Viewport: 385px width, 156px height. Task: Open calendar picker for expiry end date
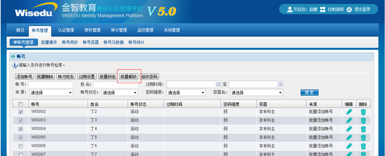pos(279,84)
